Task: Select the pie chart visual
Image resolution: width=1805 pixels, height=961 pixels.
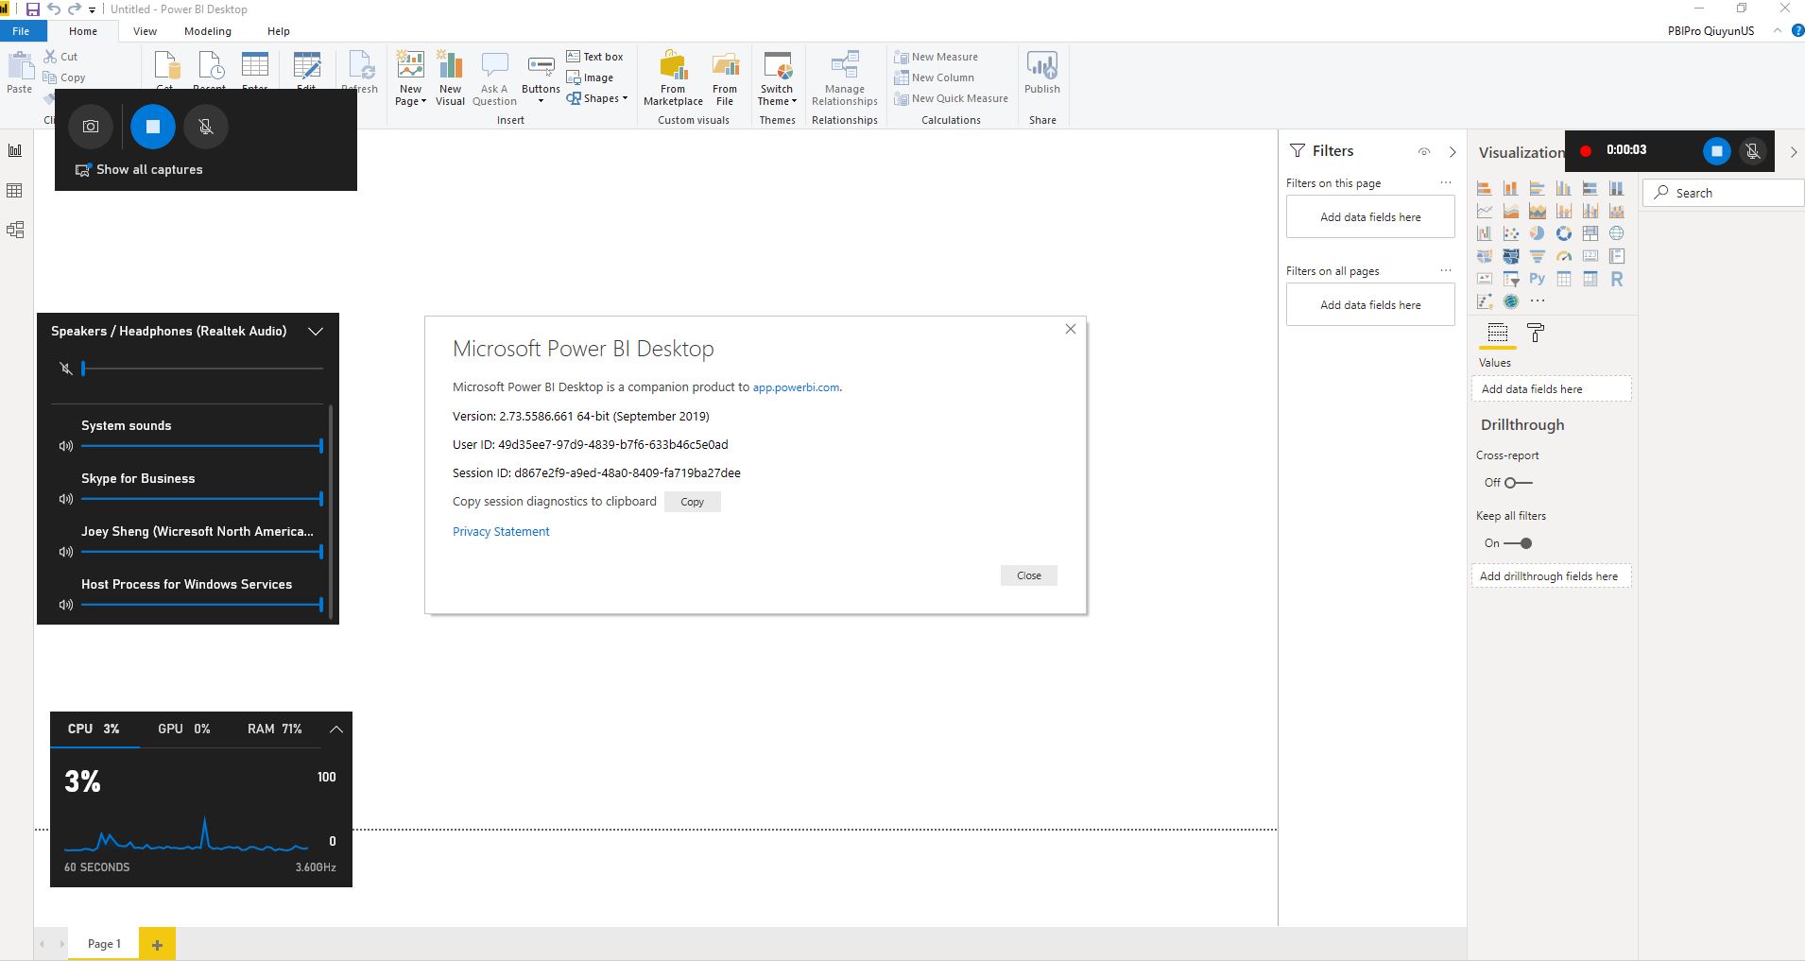Action: pyautogui.click(x=1538, y=233)
